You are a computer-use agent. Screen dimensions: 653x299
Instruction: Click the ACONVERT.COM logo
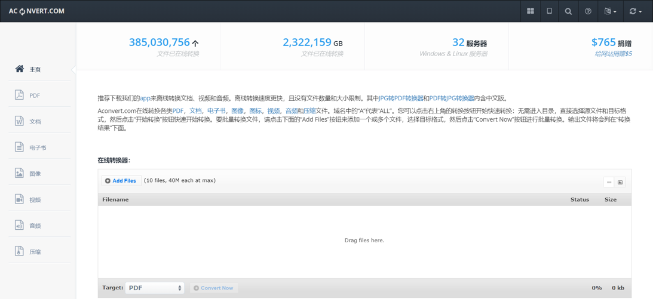(x=36, y=11)
